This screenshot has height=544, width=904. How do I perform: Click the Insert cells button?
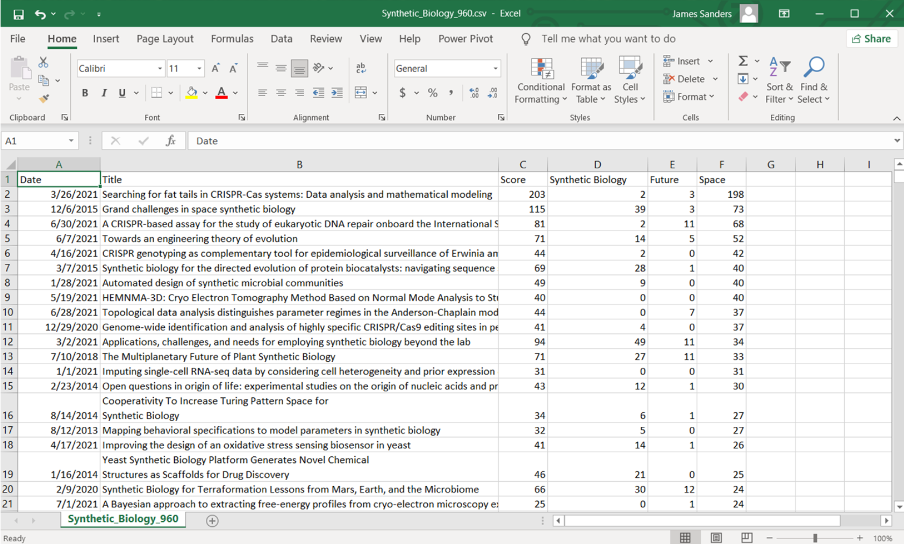[x=688, y=61]
